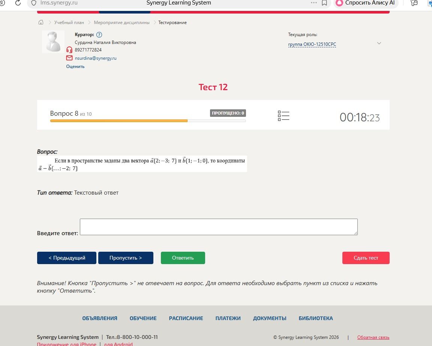432x346 pixels.
Task: Open the question list icon
Action: 283,116
